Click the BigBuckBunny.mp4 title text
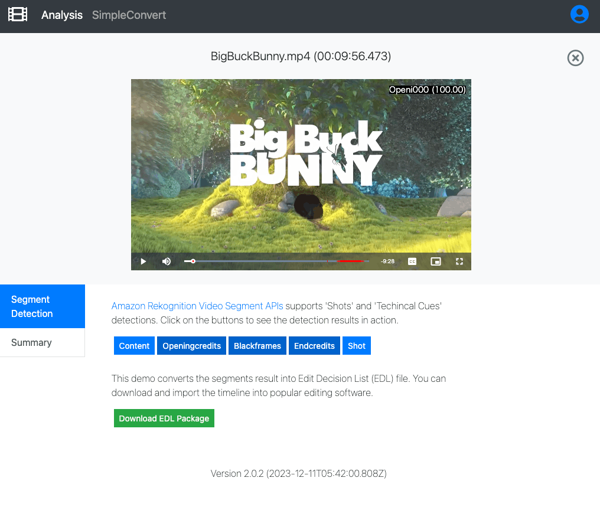Image resolution: width=600 pixels, height=507 pixels. pyautogui.click(x=301, y=56)
